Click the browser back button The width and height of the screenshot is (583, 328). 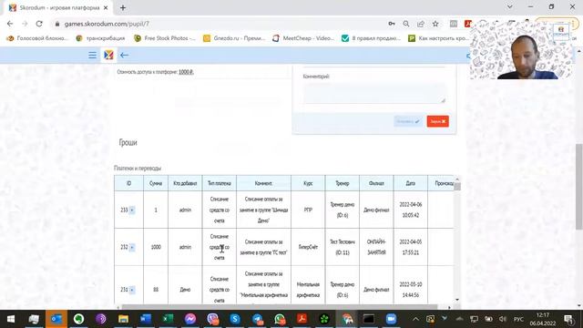click(10, 24)
